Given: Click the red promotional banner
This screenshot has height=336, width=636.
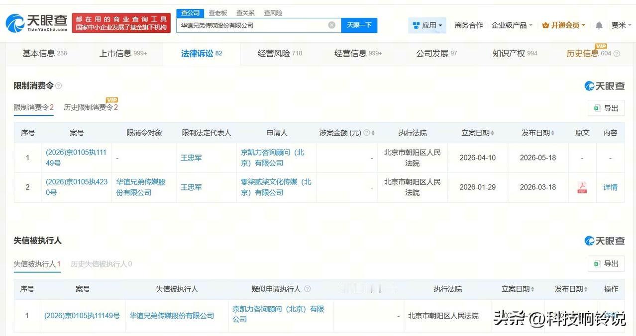Looking at the screenshot, I should pyautogui.click(x=121, y=23).
